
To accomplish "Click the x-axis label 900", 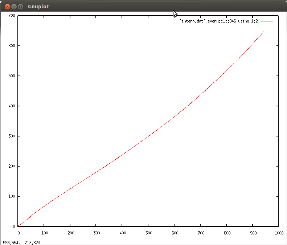I will (x=253, y=233).
